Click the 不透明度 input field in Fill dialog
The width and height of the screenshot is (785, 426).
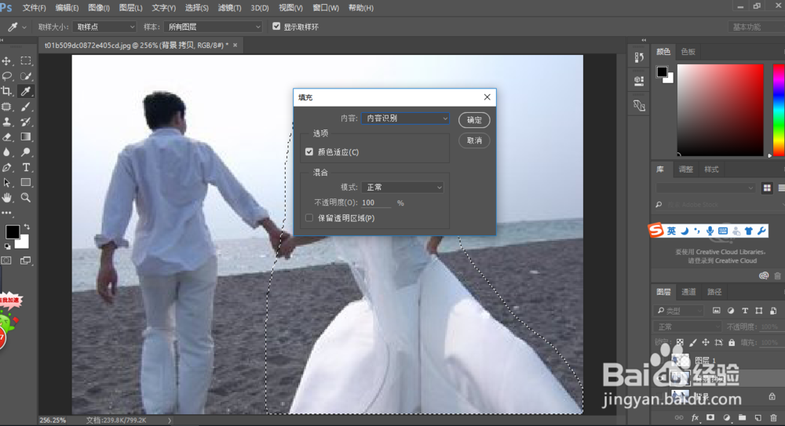(377, 202)
